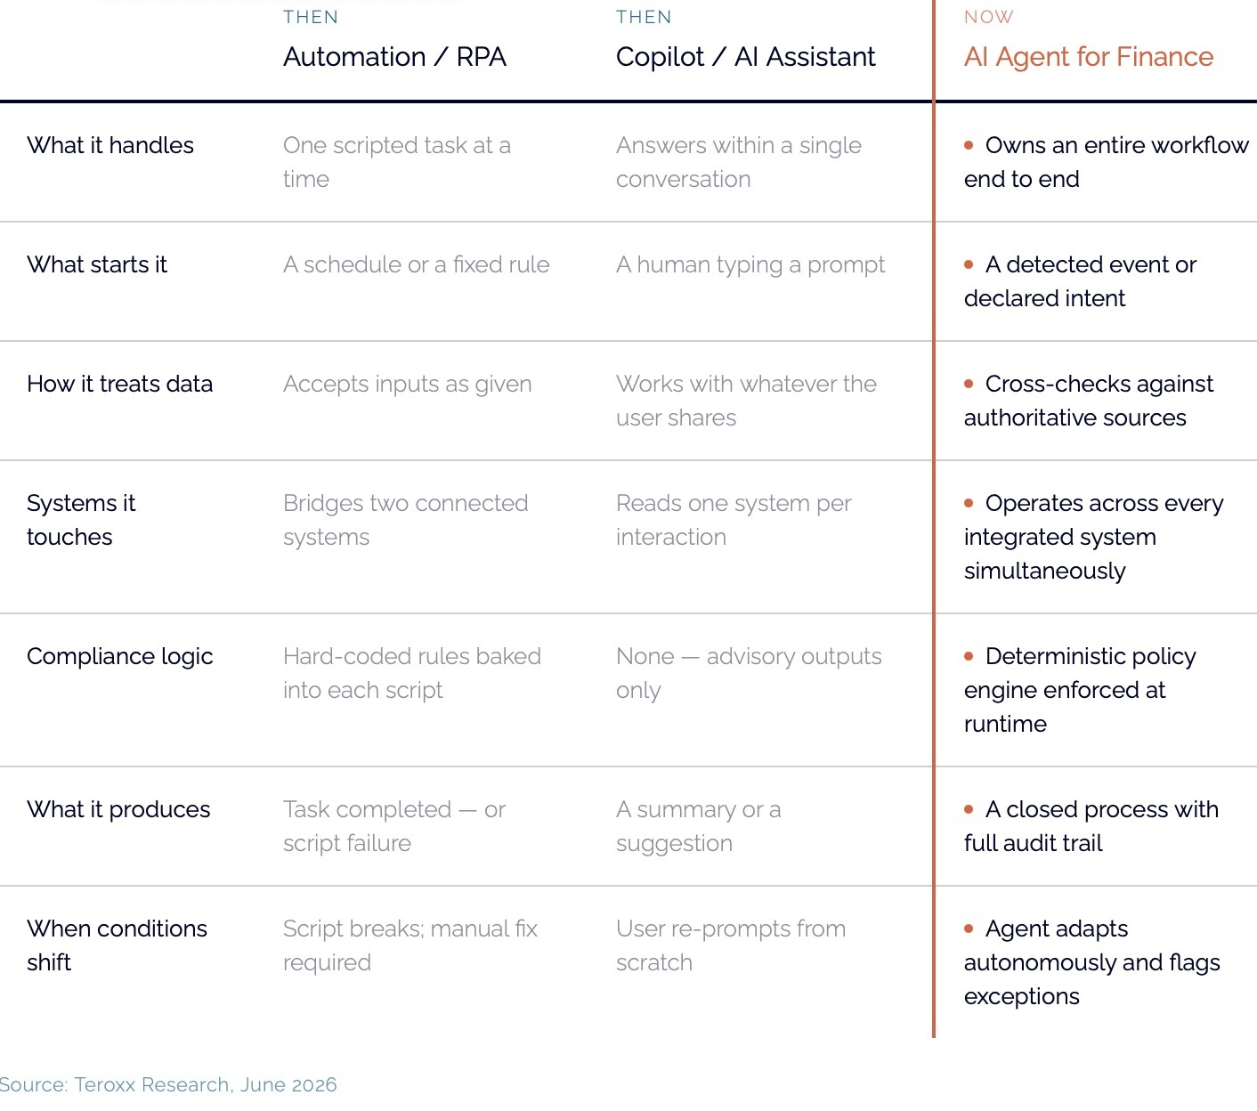Click the bullet before 'A detected event'
Screen dimensions: 1257x1111
(969, 264)
